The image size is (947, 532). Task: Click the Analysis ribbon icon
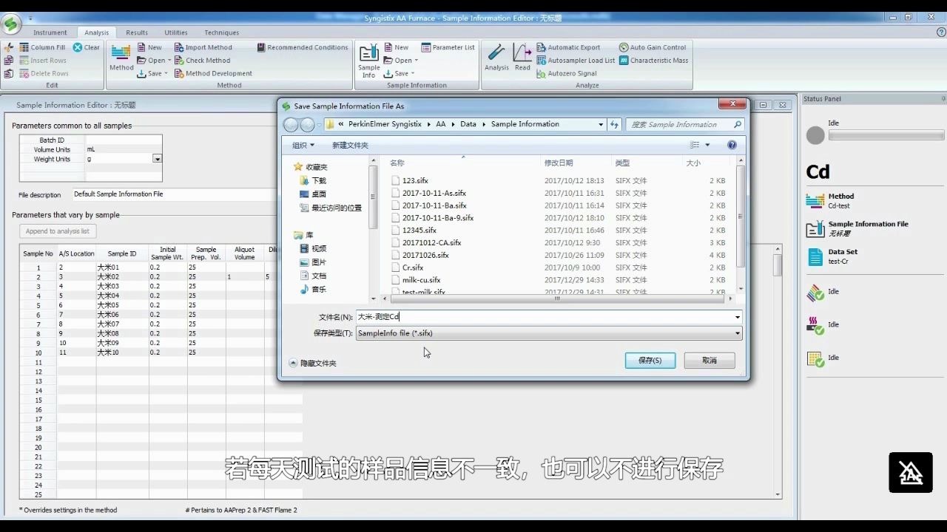pyautogui.click(x=496, y=58)
